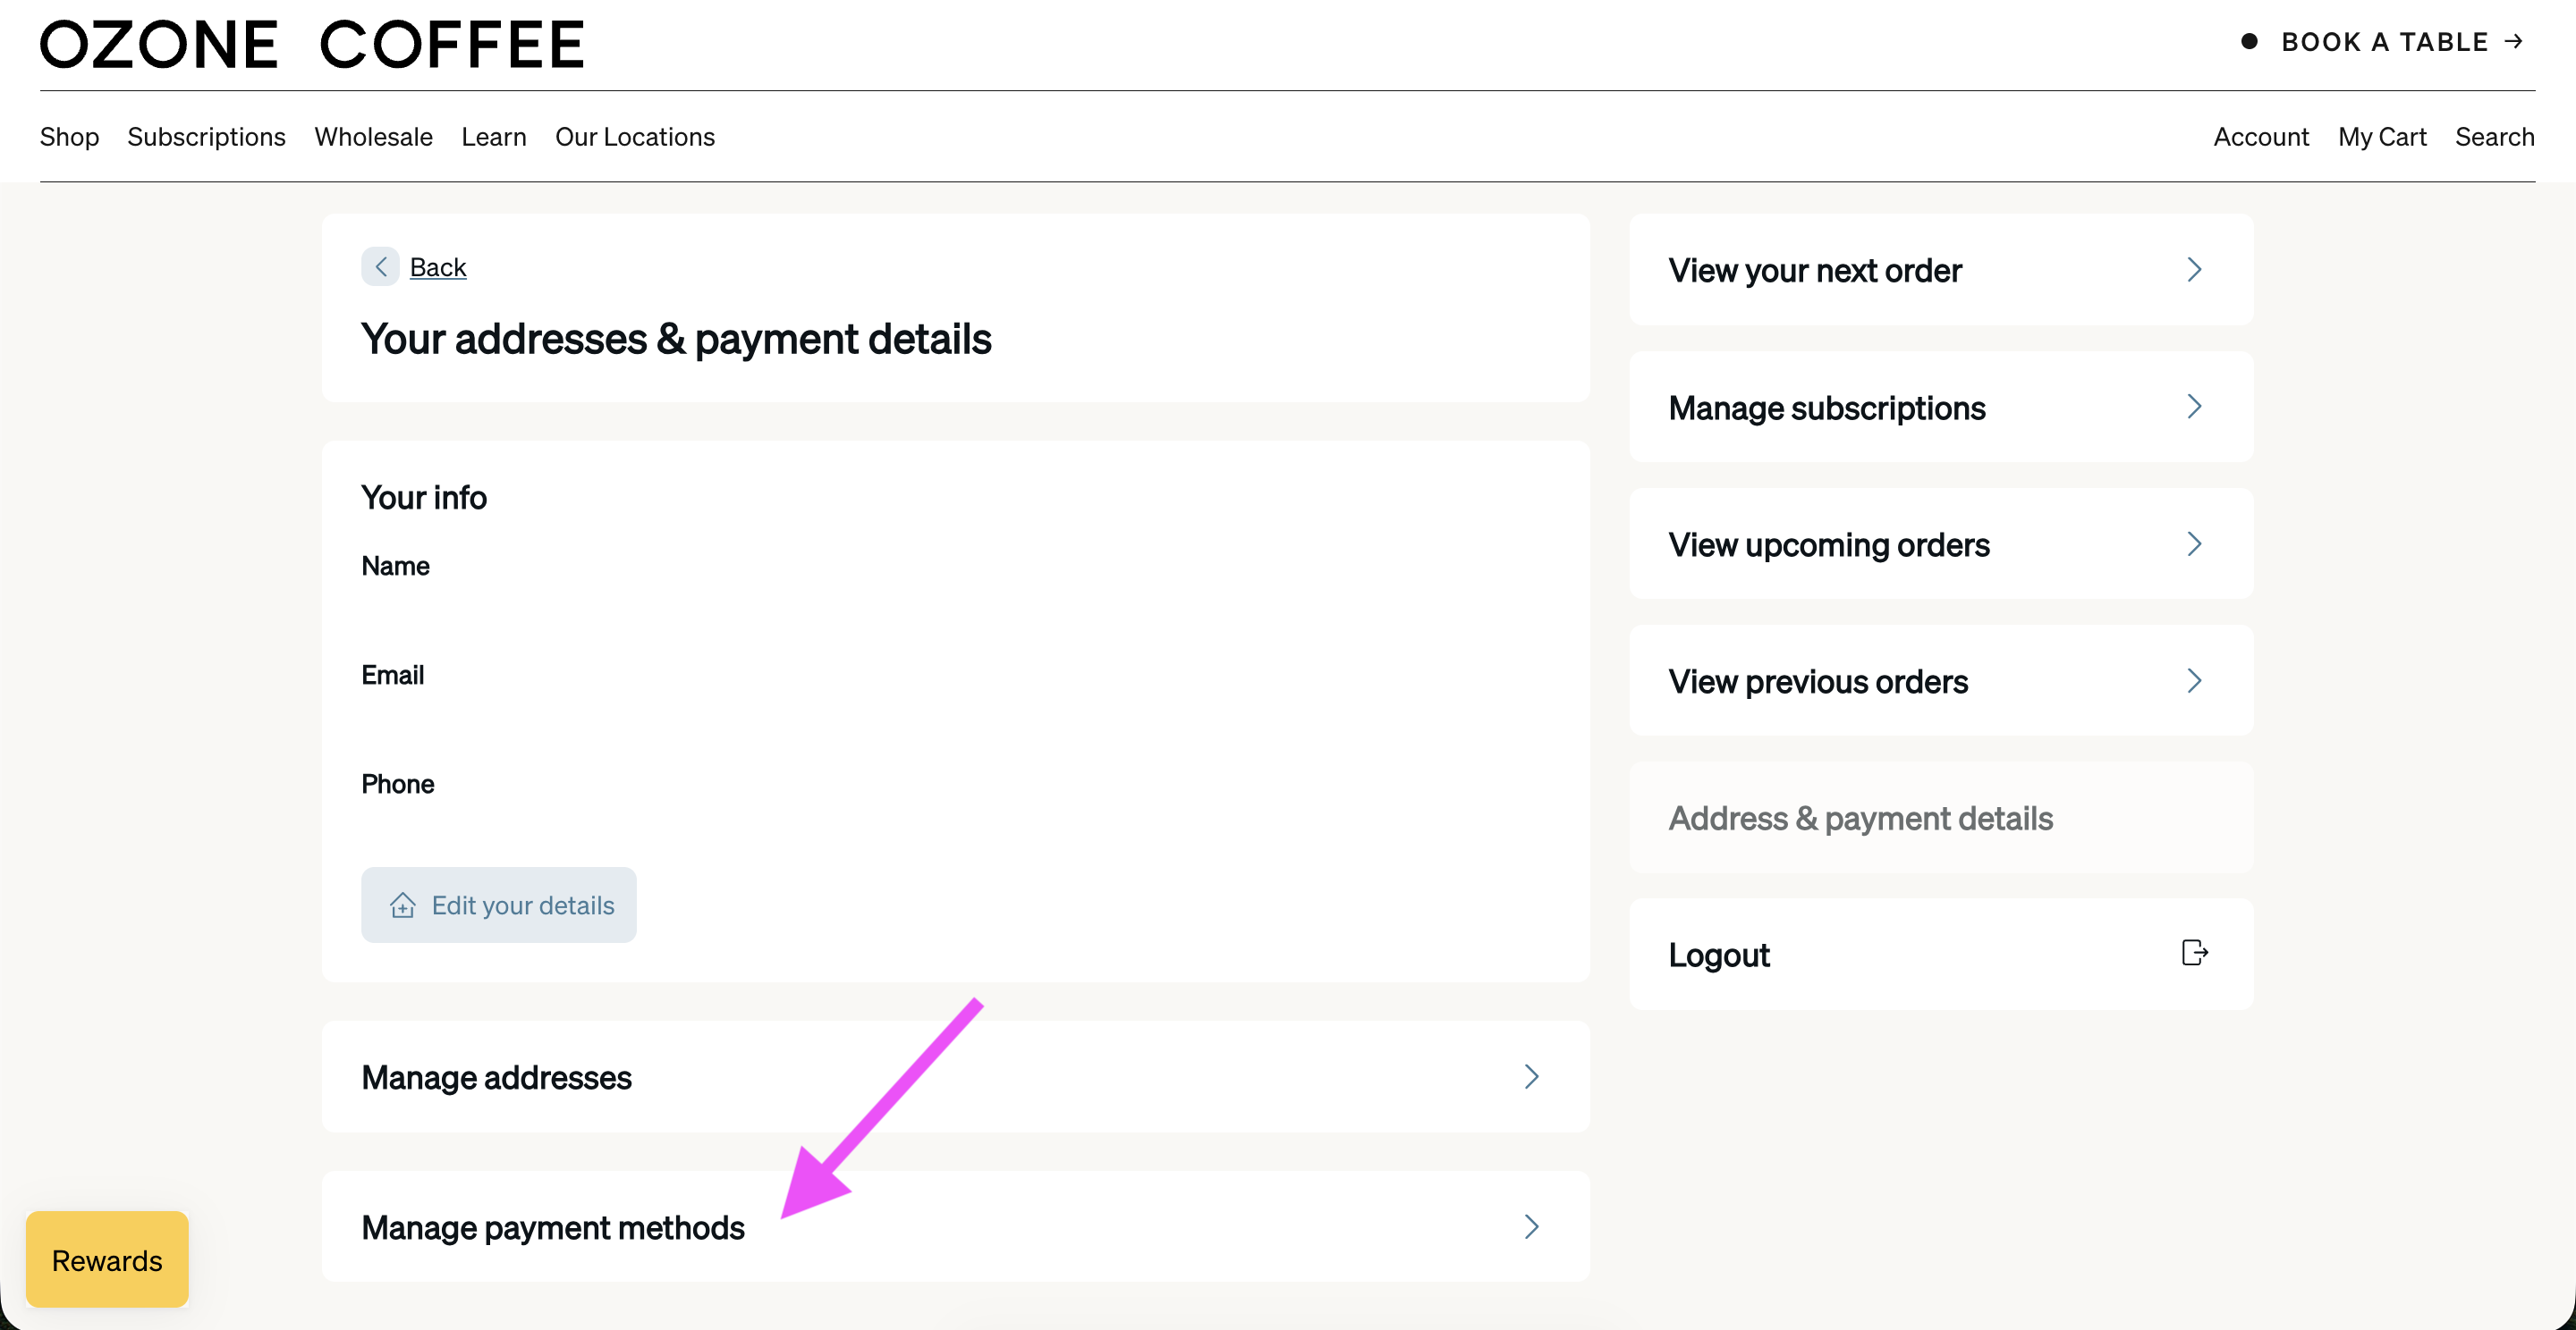Open the Shop menu
Screen dimensions: 2576x1330
69,137
